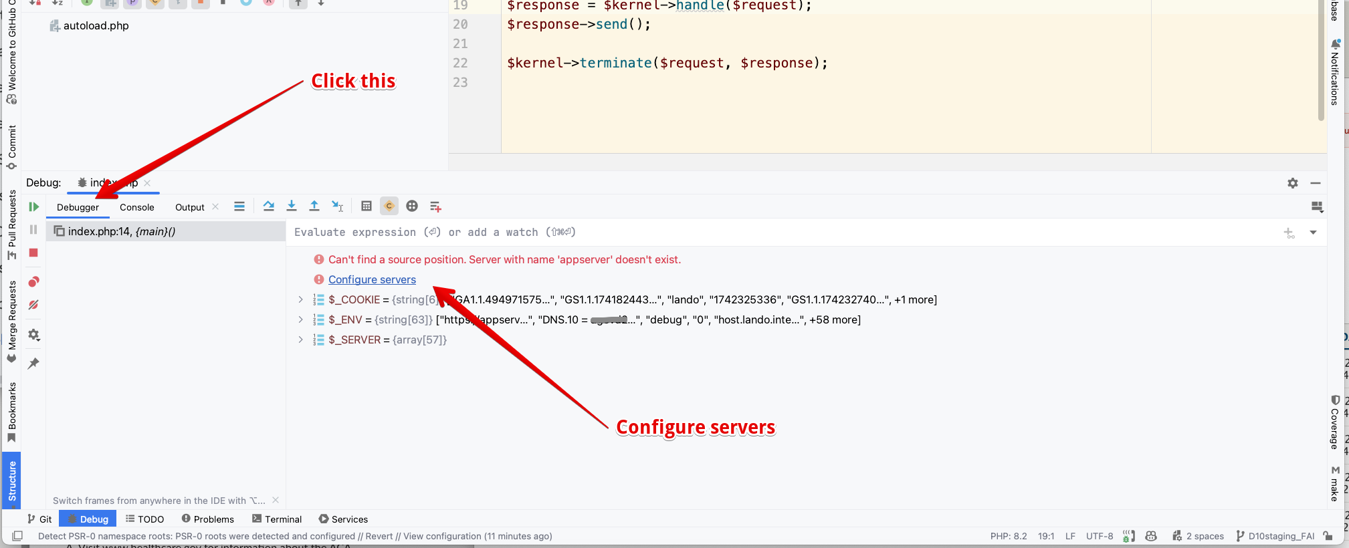Click the Run to Cursor icon
The height and width of the screenshot is (548, 1349).
(x=338, y=207)
